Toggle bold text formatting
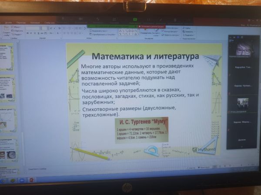261x195 pixels. pos(27,33)
